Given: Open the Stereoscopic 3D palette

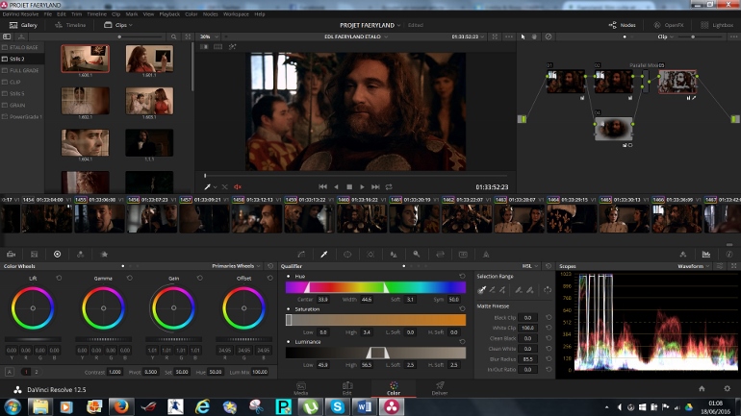Looking at the screenshot, I should tap(463, 255).
